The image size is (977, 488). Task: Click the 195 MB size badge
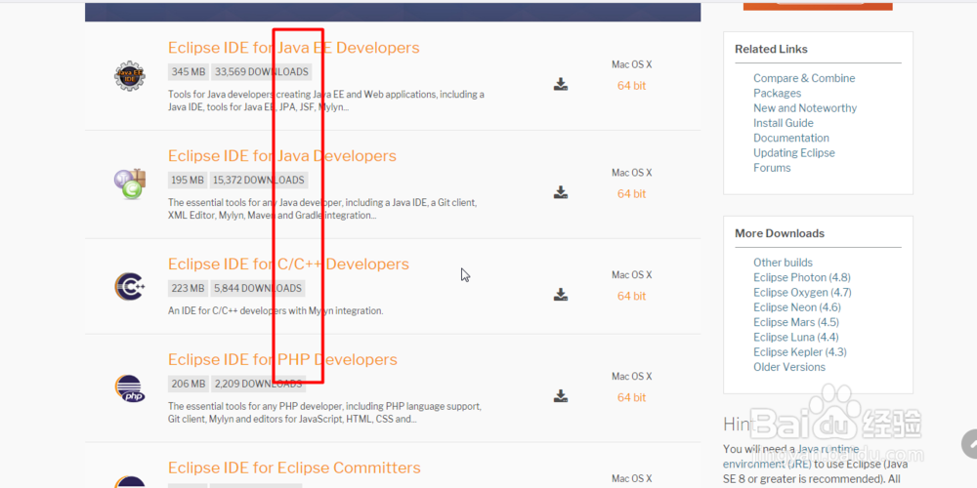coord(188,181)
